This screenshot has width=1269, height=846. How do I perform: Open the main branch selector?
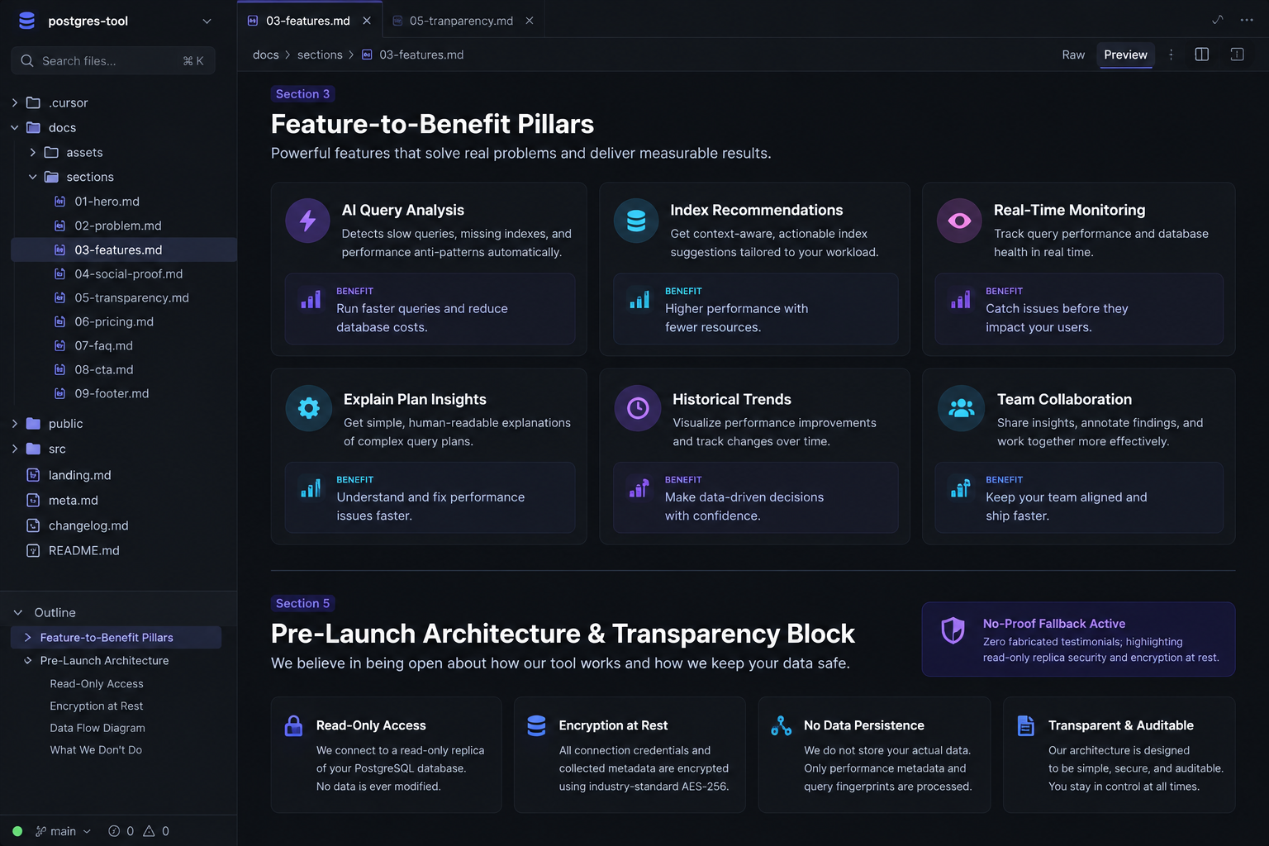[63, 831]
